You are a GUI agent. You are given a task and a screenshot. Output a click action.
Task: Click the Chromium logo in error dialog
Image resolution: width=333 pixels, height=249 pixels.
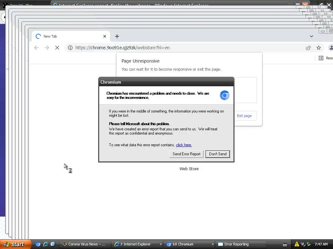point(224,95)
